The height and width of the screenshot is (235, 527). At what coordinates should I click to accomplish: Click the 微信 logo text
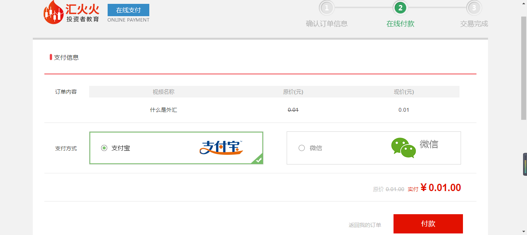tap(429, 144)
